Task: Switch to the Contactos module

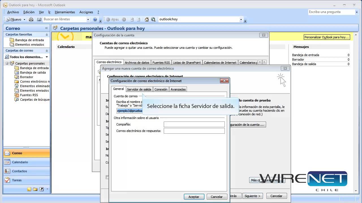Action: tap(27, 171)
